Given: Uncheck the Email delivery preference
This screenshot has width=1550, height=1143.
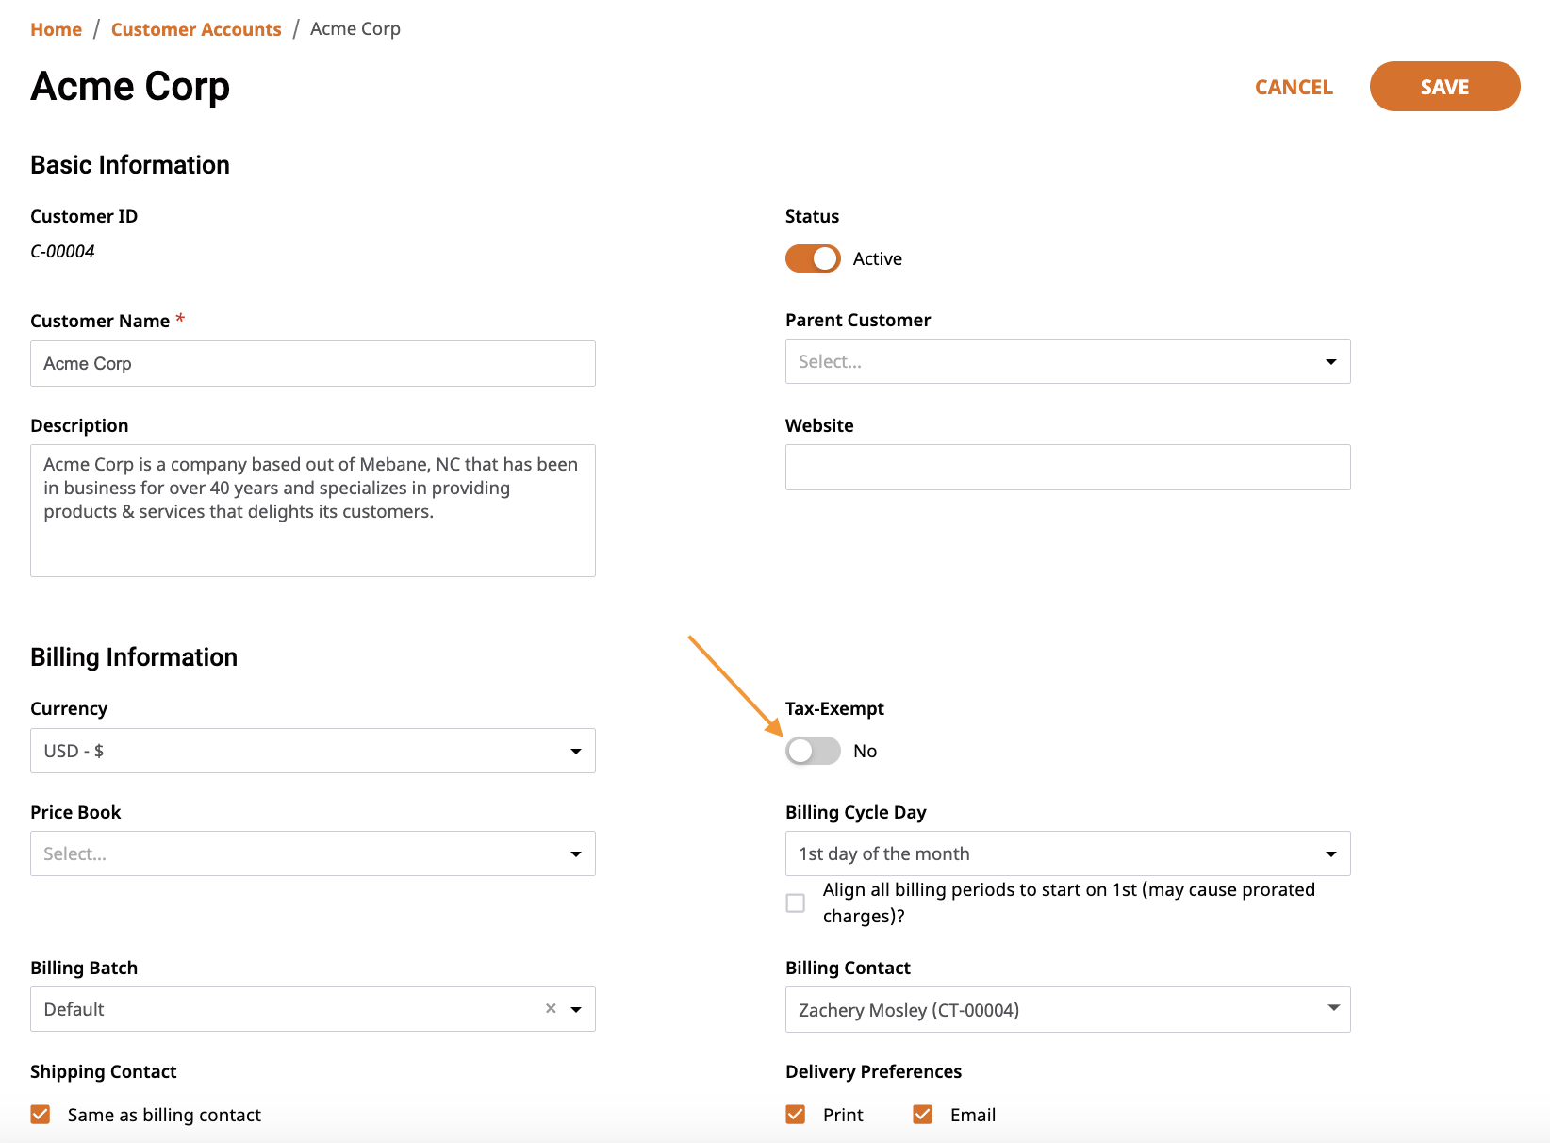Looking at the screenshot, I should point(923,1115).
